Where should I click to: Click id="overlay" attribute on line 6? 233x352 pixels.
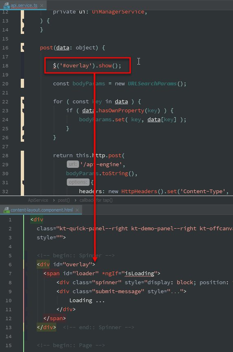tap(73, 265)
